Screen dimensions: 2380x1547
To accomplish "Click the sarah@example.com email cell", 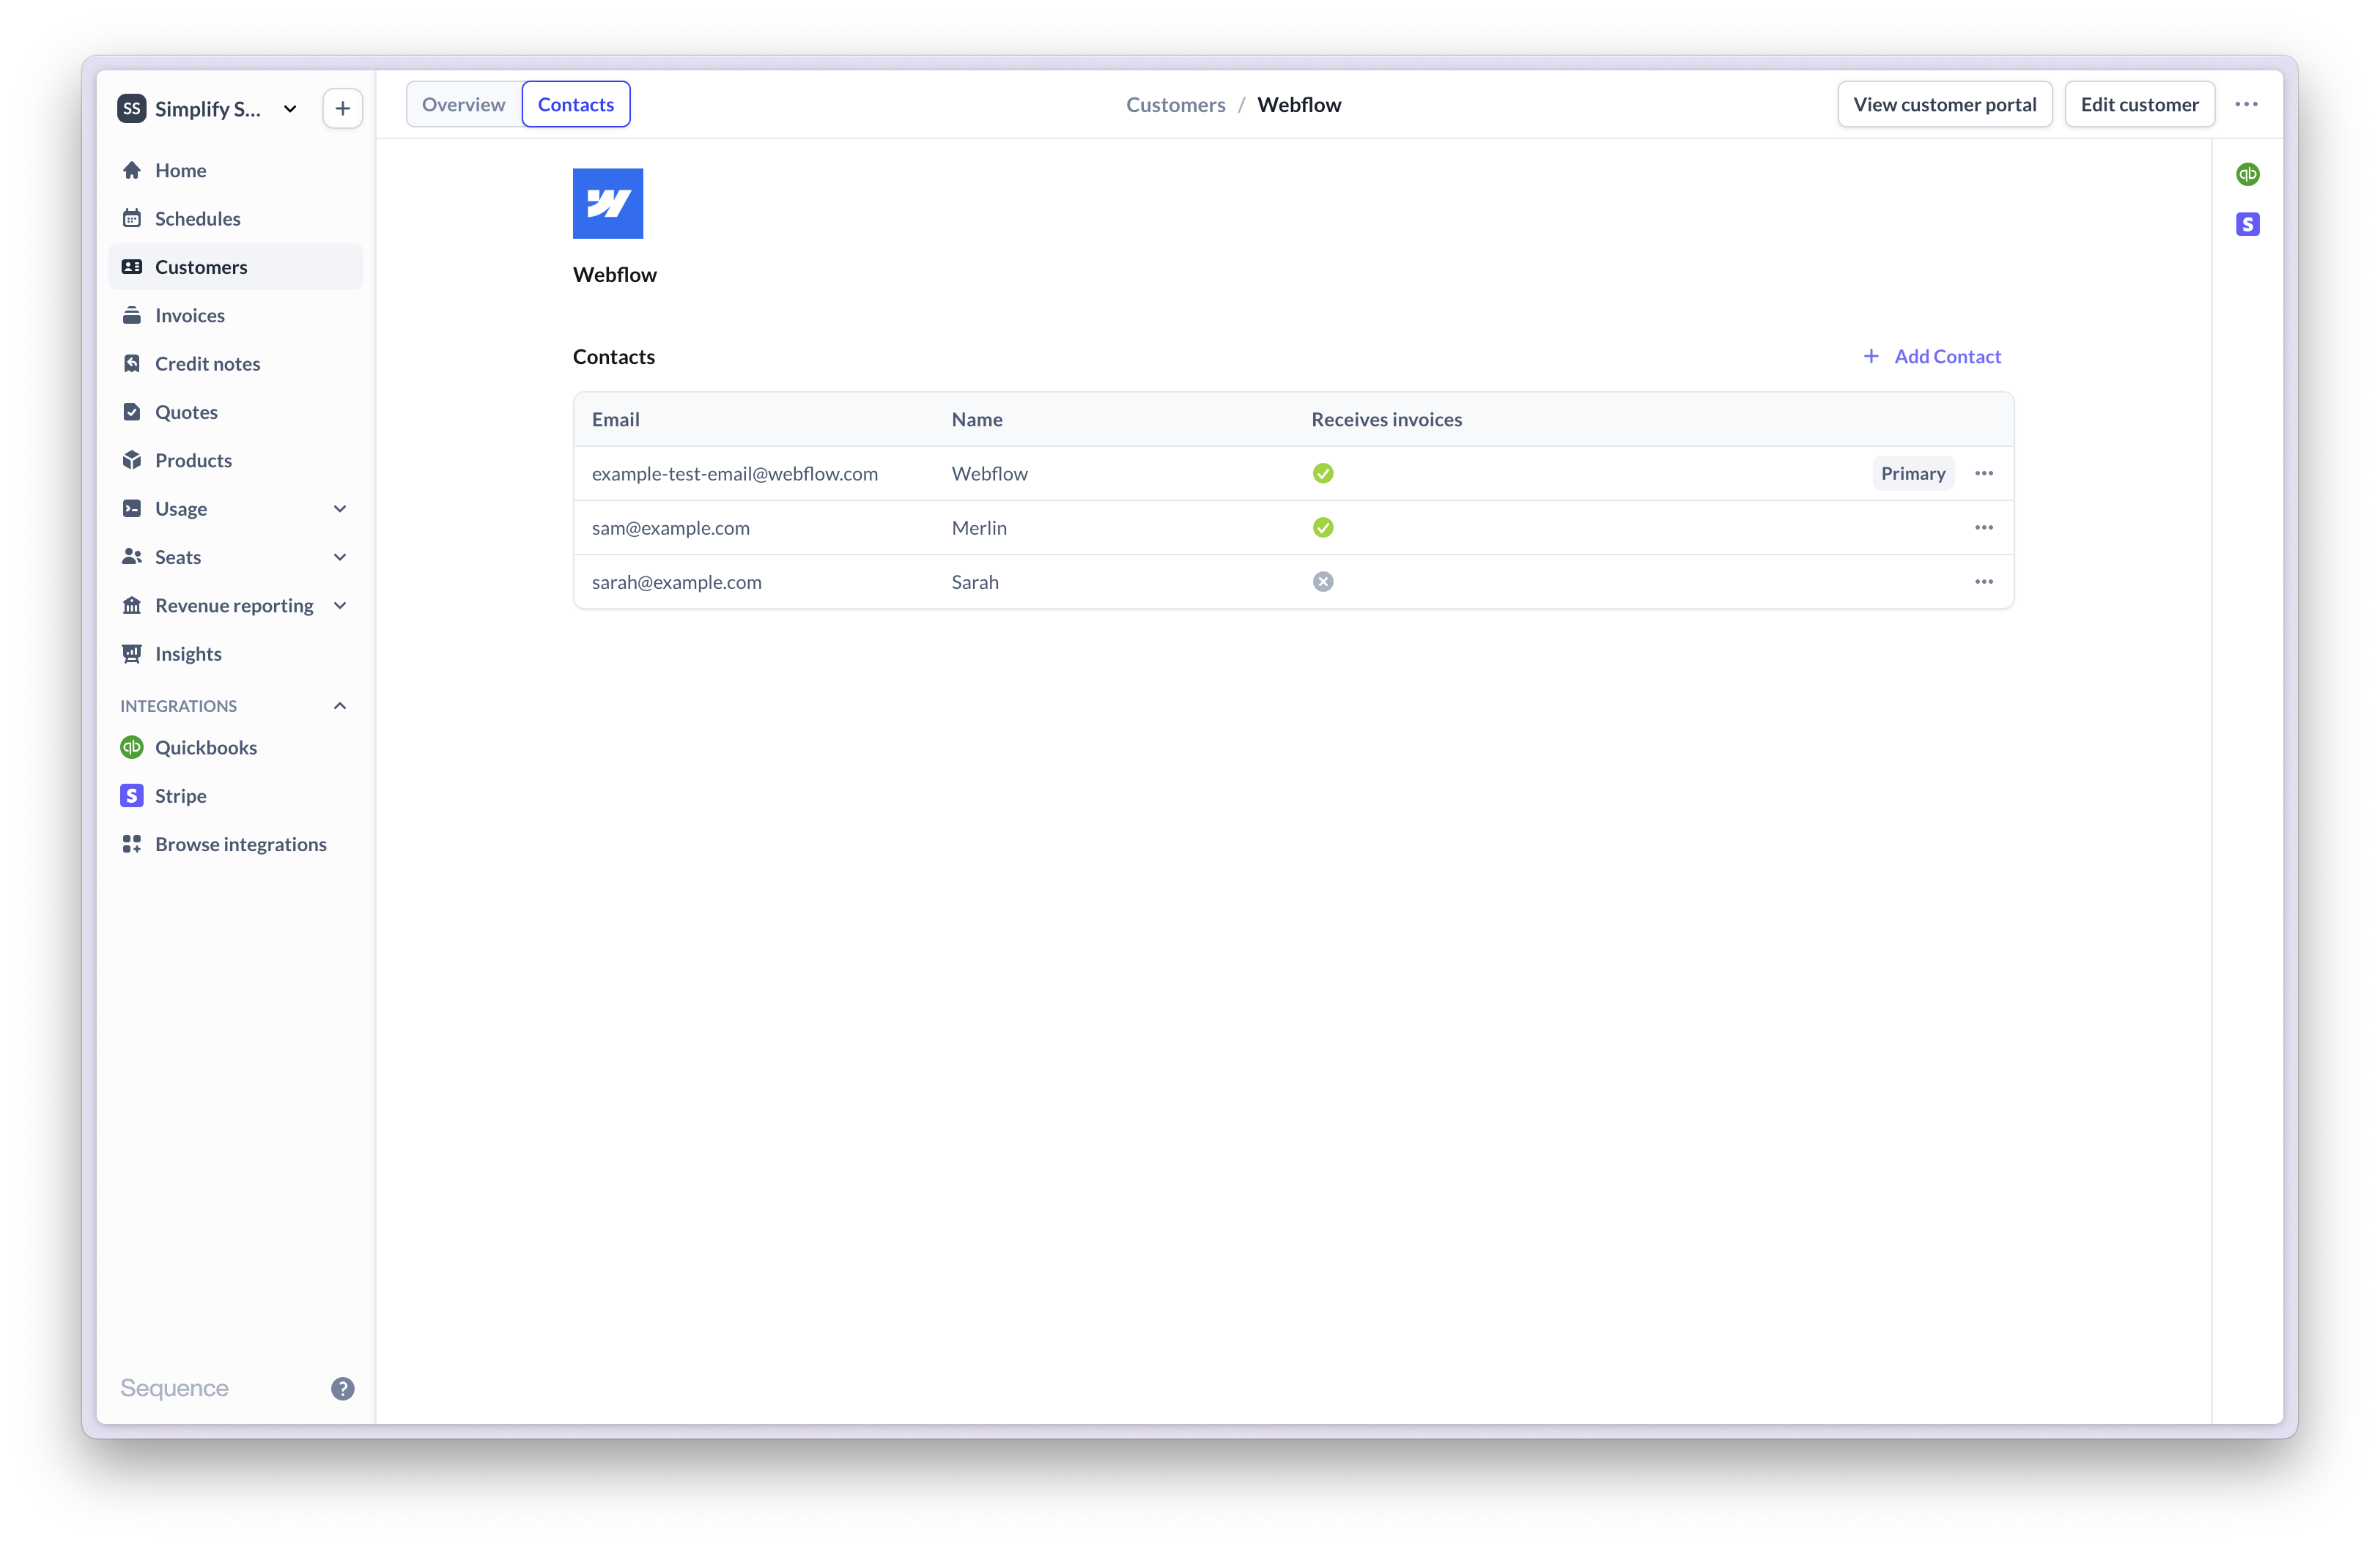I will [677, 582].
